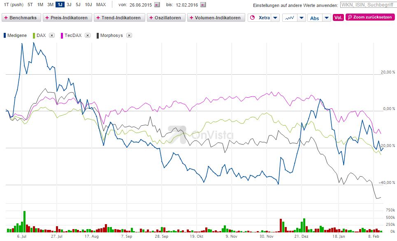This screenshot has width=397, height=241.
Task: Select the 1T (push) time range
Action: point(14,5)
